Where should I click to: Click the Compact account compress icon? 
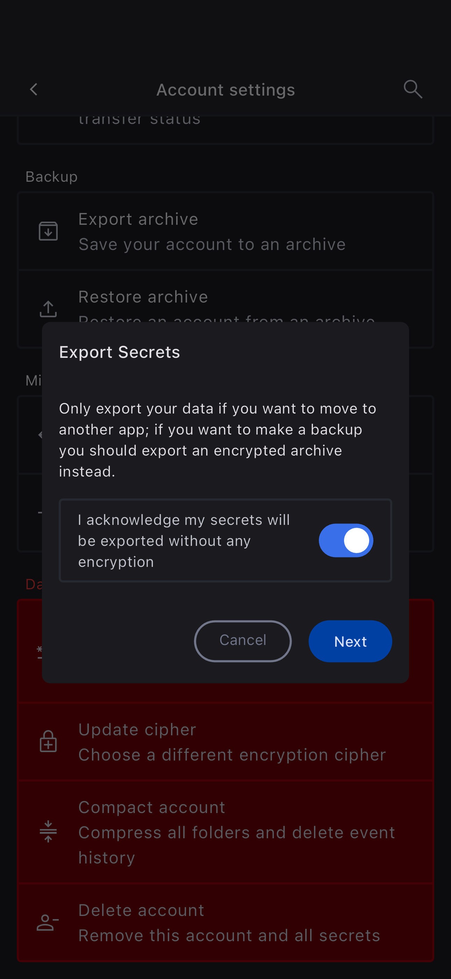[48, 832]
